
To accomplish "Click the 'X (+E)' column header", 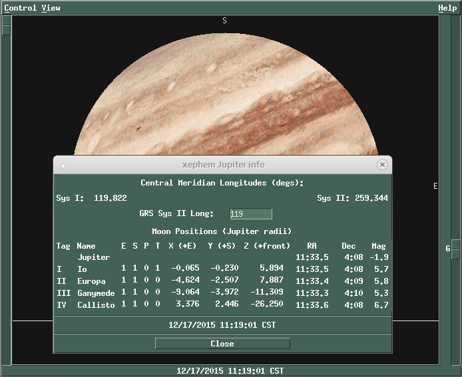I will point(182,246).
